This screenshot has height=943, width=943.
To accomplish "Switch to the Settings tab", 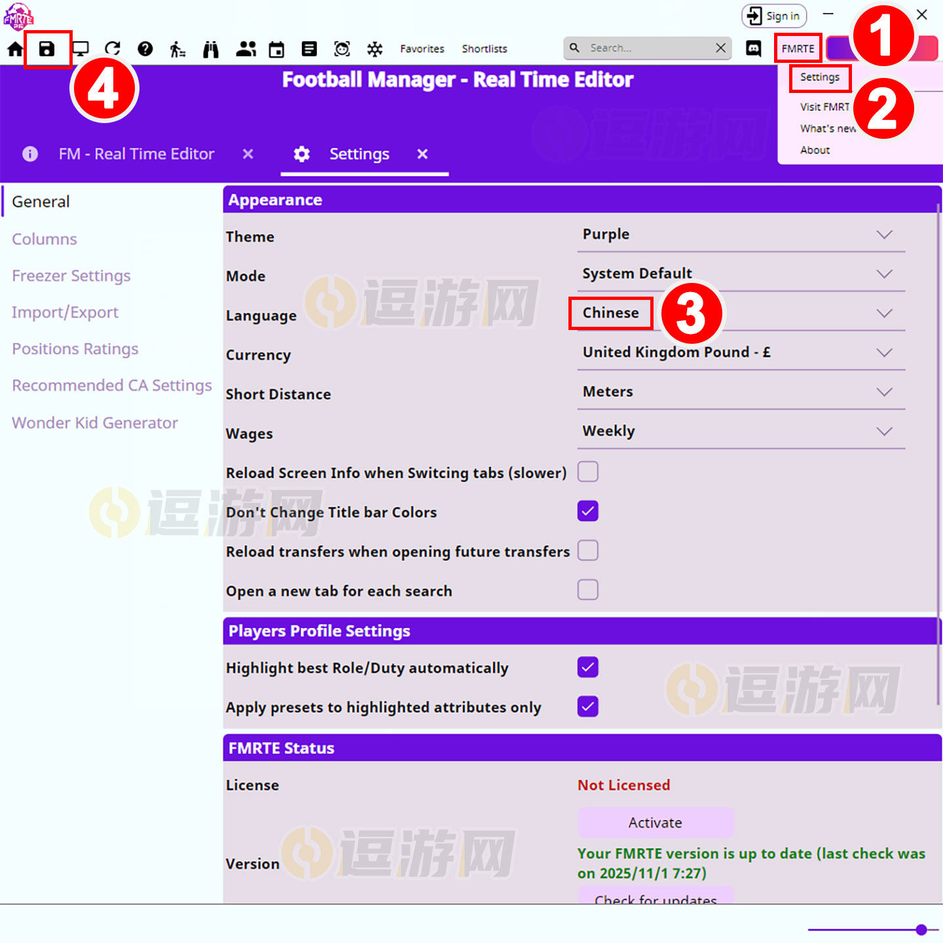I will 359,154.
